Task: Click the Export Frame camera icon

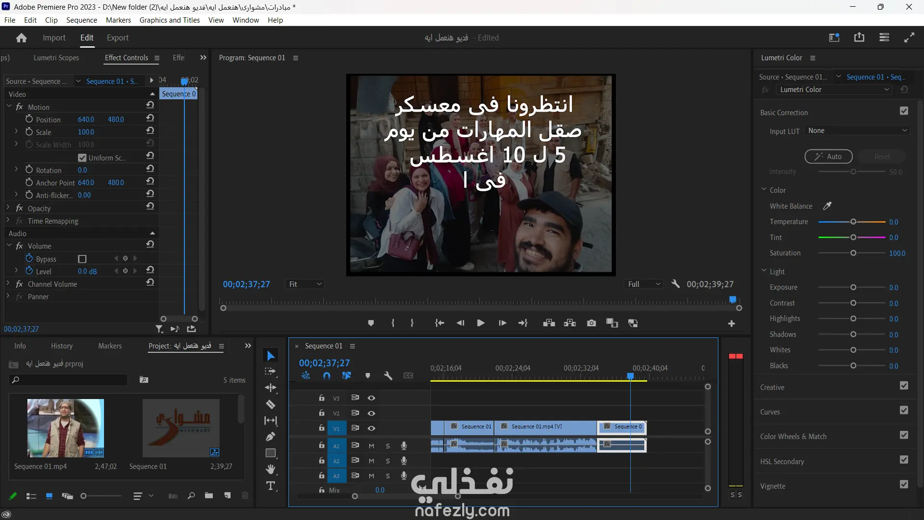Action: [591, 323]
